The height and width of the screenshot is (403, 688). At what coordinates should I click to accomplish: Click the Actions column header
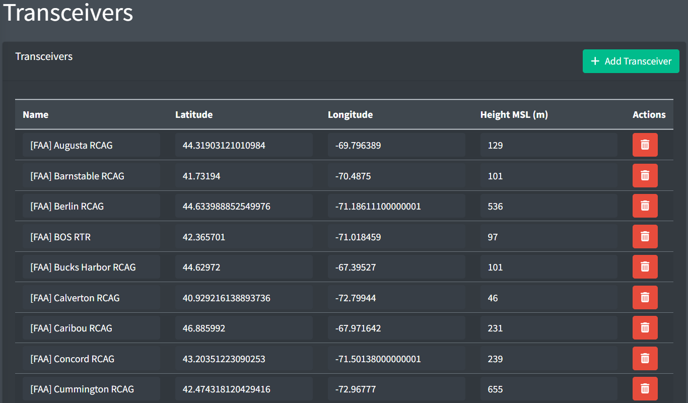(649, 115)
